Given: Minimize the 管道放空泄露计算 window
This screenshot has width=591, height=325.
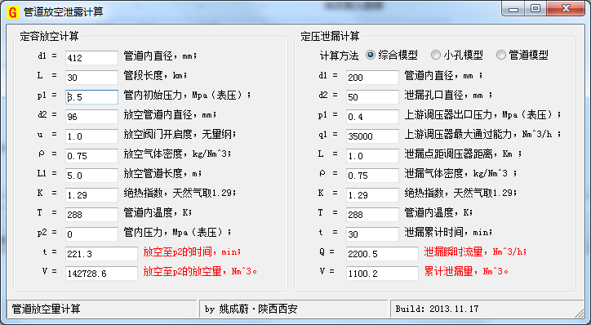Looking at the screenshot, I should click(513, 9).
